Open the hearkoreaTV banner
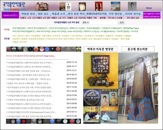 (10, 15)
